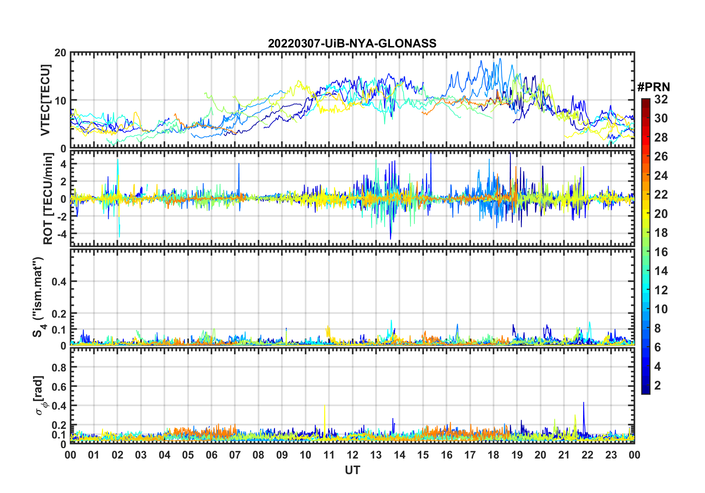The width and height of the screenshot is (705, 493).
Task: Click the S4 axis label
Action: pos(39,297)
